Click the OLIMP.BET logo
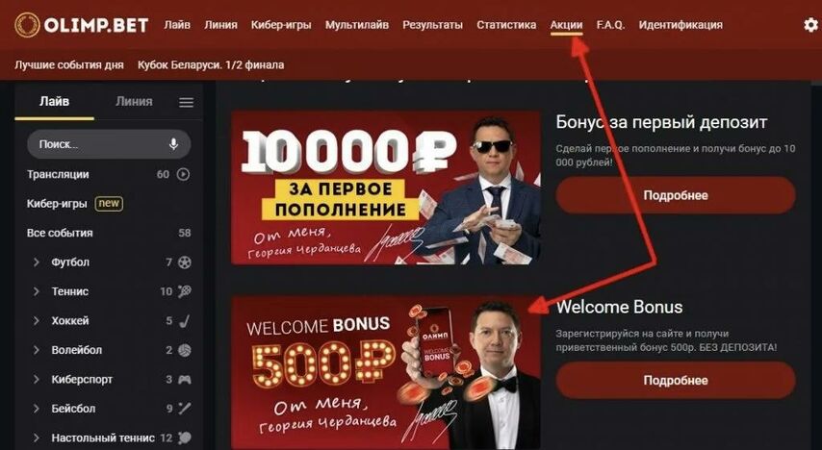 click(x=81, y=25)
